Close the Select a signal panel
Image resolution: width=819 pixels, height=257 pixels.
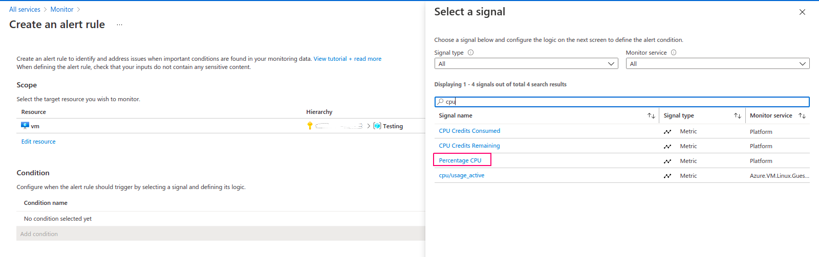coord(802,12)
